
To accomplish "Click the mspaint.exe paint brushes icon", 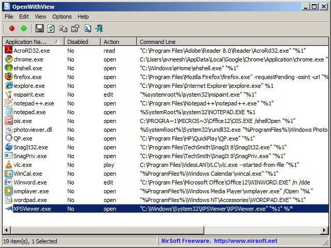I will click(8, 94).
